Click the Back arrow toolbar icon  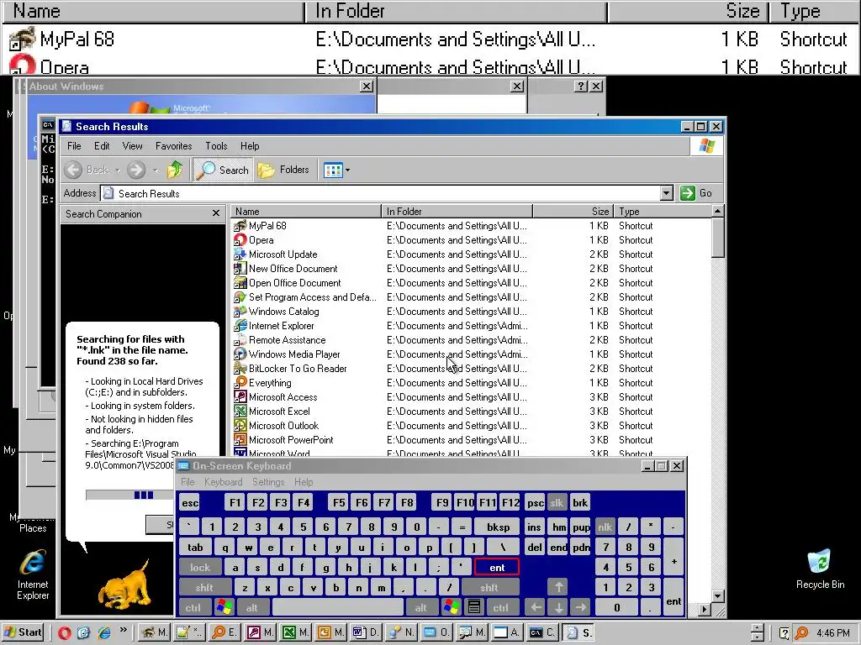(x=73, y=170)
